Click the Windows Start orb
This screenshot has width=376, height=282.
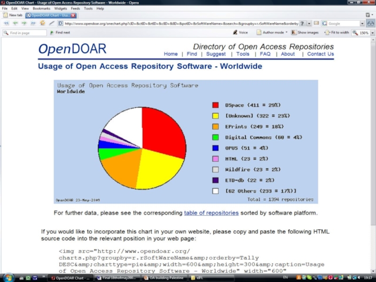[x=8, y=277]
